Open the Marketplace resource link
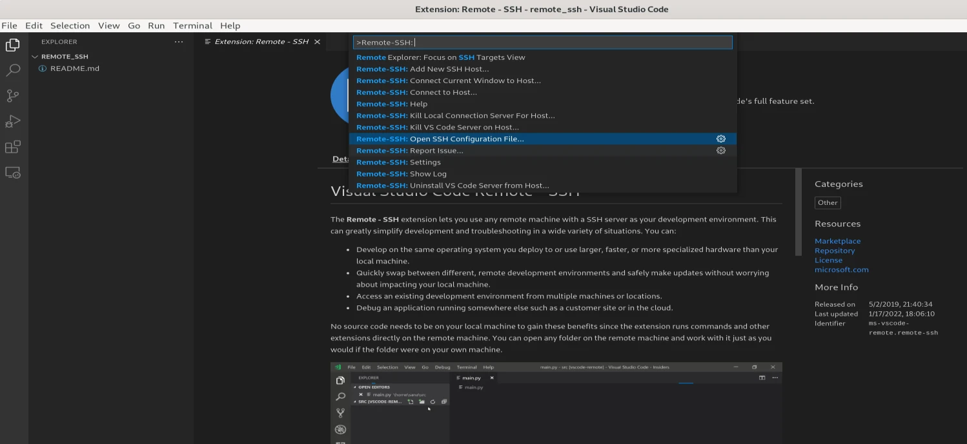Image resolution: width=967 pixels, height=444 pixels. 837,240
